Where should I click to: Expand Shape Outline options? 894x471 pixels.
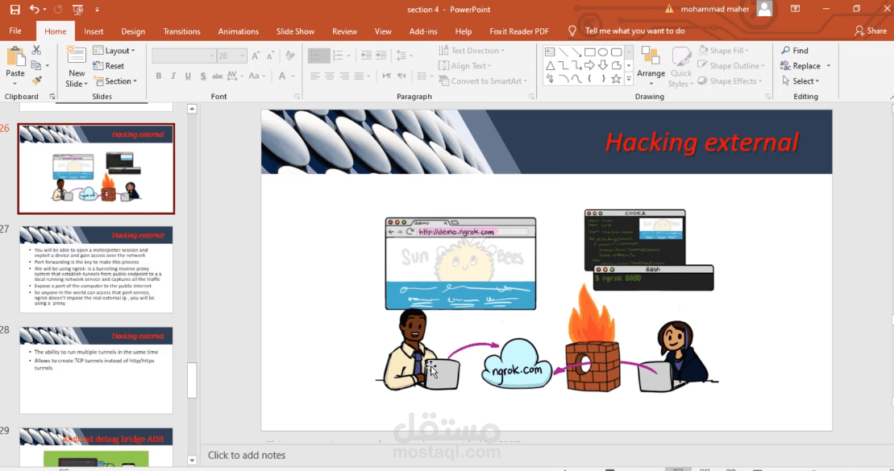pyautogui.click(x=731, y=66)
